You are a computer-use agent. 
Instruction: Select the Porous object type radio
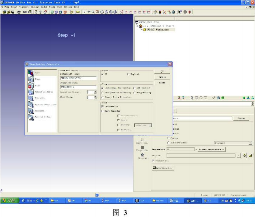(x=168, y=138)
